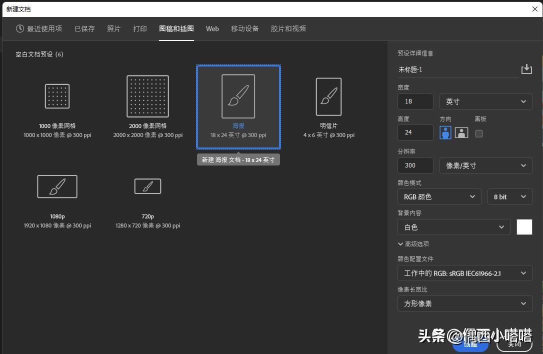Image resolution: width=543 pixels, height=354 pixels.
Task: Click the save preset download icon
Action: (x=526, y=69)
